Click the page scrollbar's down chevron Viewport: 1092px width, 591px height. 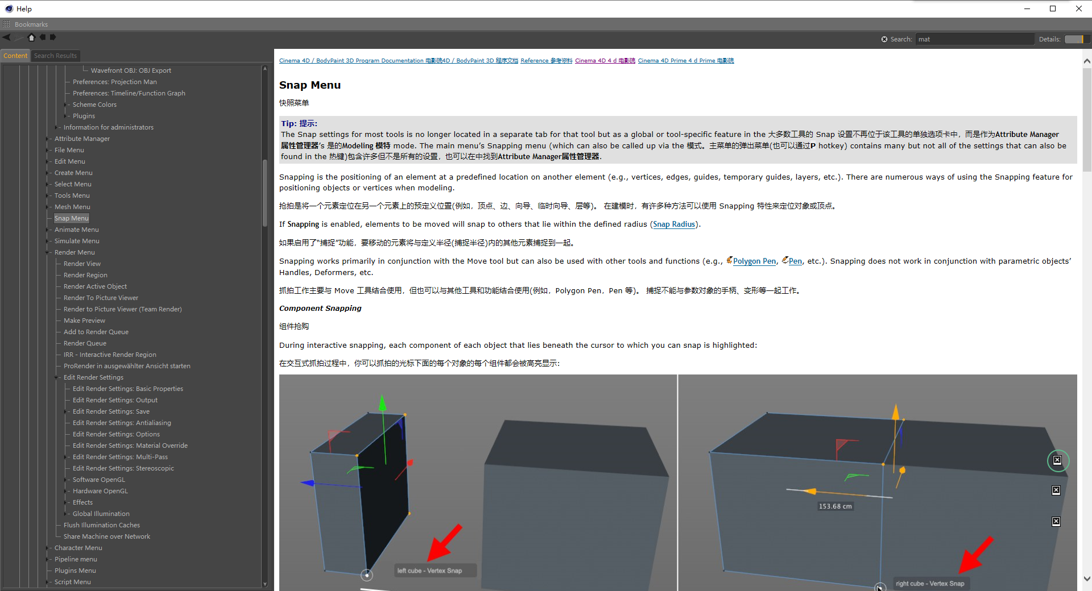pos(1087,579)
